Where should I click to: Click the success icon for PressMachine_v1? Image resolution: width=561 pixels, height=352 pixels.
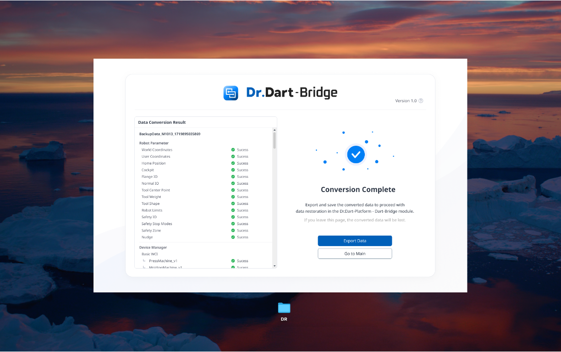(233, 261)
